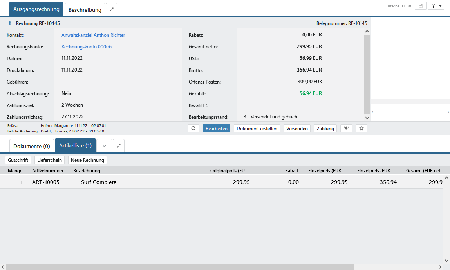Select the Artikelliste (1) tab

pyautogui.click(x=75, y=146)
